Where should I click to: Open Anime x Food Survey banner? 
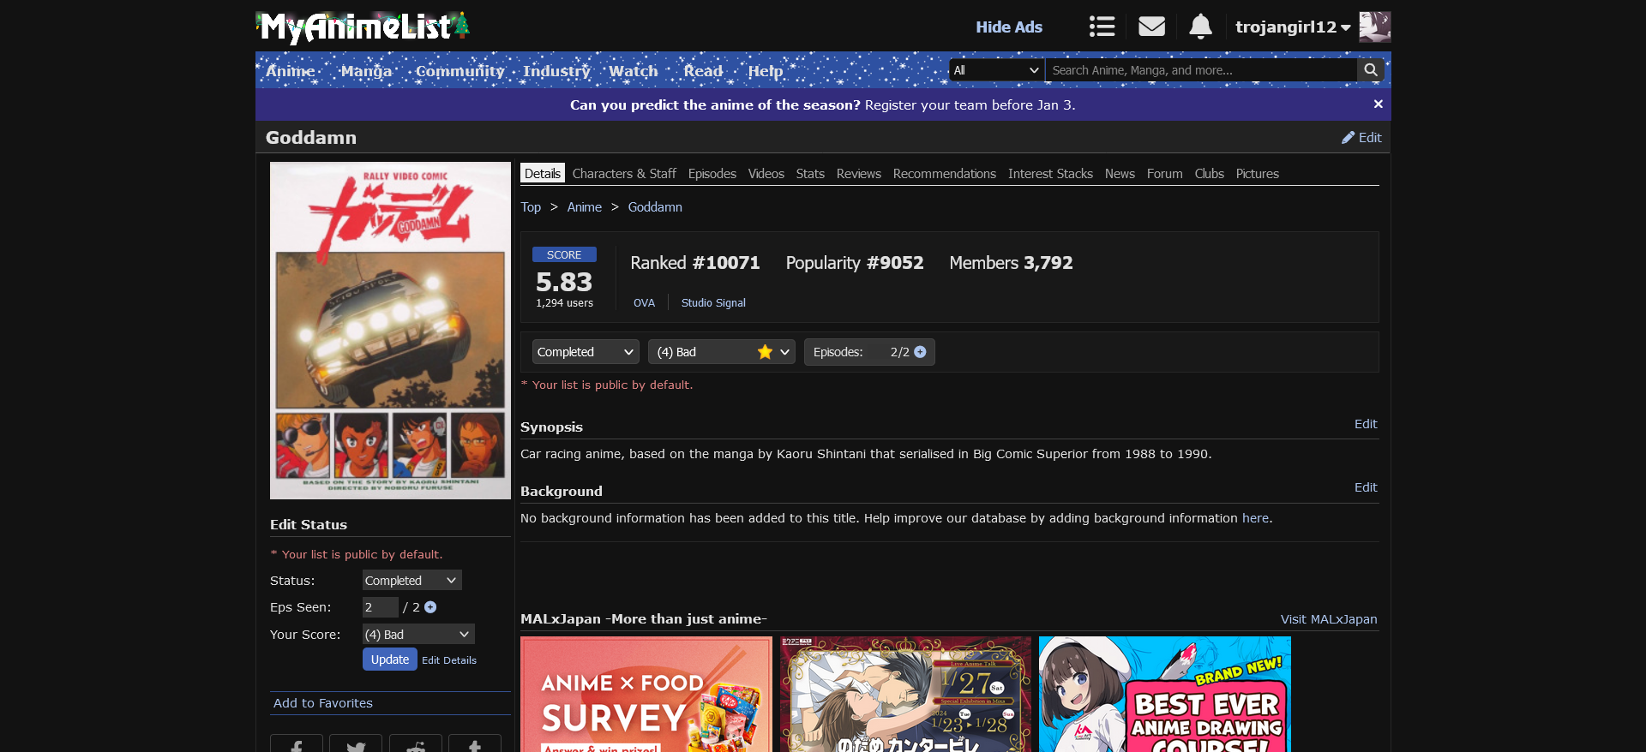(646, 694)
